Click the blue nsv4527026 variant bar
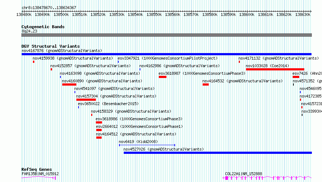Screen dimensions: 322x182 pyautogui.click(x=218, y=153)
